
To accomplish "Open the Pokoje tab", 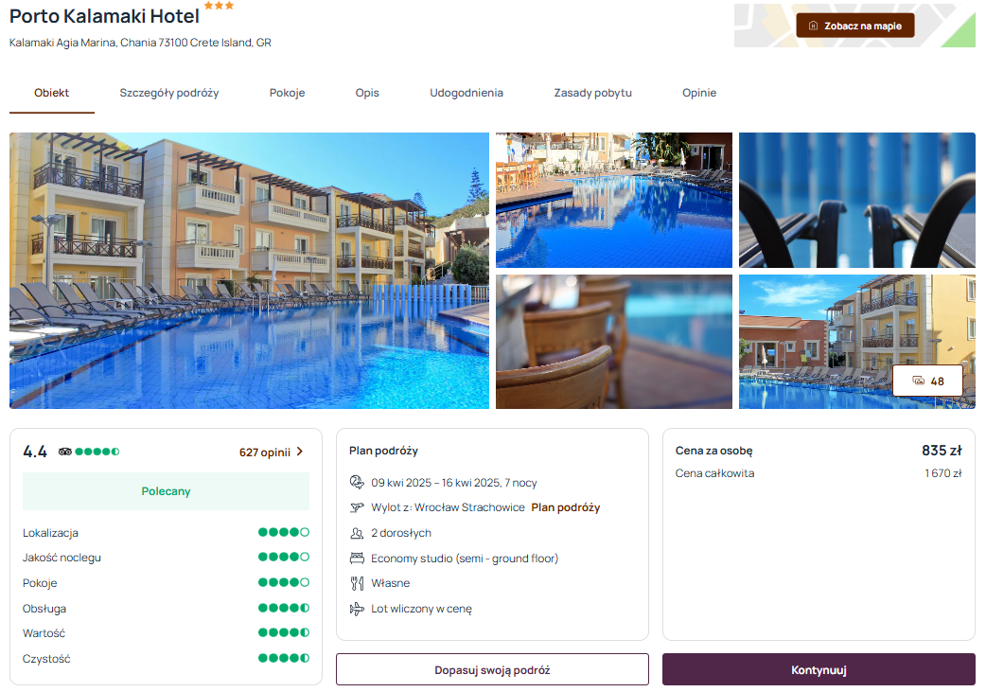I will (288, 93).
